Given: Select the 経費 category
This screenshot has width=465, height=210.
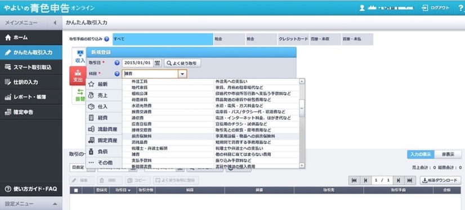Looking at the screenshot, I should coord(104,118).
